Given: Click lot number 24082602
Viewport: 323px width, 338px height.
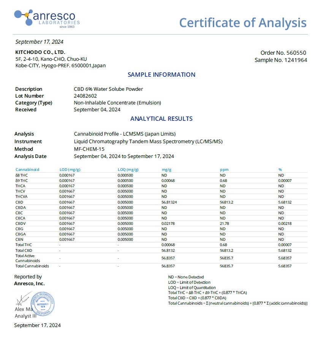Looking at the screenshot, I should (x=85, y=96).
